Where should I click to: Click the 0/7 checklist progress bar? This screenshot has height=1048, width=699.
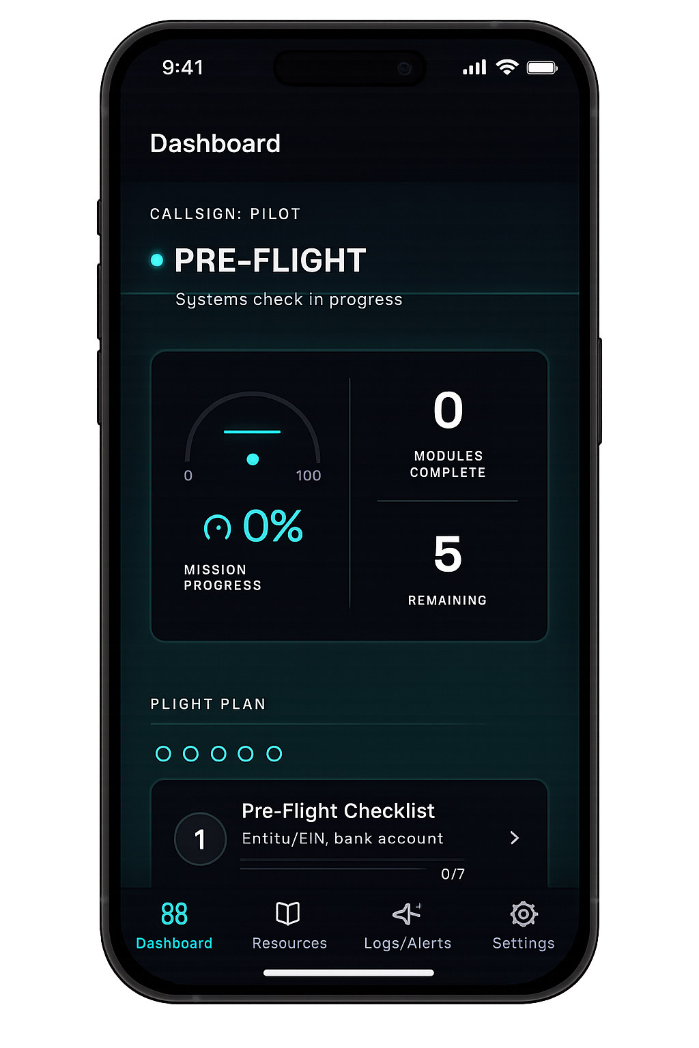click(x=352, y=867)
